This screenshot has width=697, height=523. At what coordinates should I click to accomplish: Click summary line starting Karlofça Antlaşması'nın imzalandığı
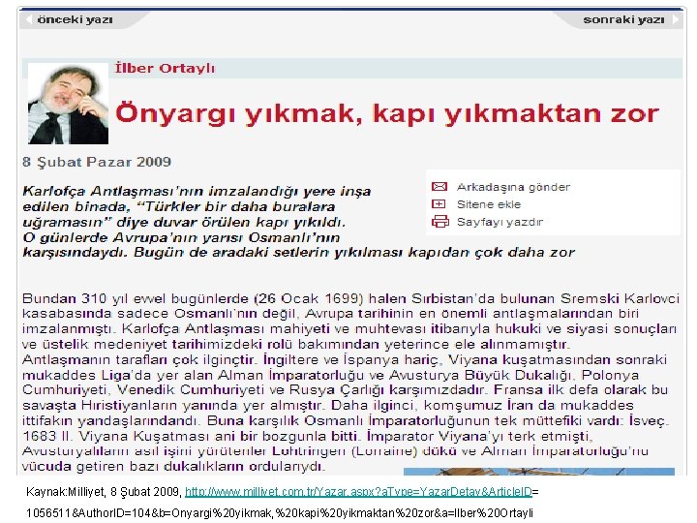pyautogui.click(x=197, y=191)
